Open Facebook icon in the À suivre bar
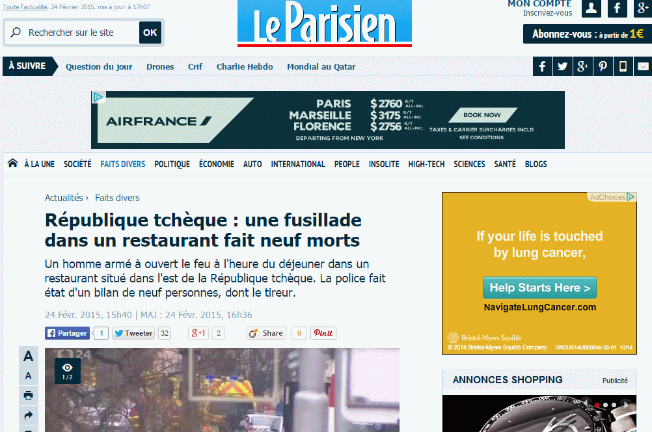The image size is (652, 432). click(543, 66)
